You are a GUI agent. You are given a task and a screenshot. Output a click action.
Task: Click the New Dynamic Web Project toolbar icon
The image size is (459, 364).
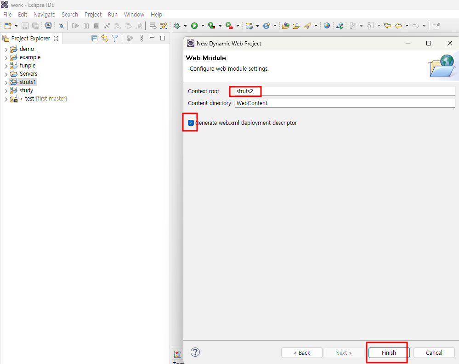point(249,26)
